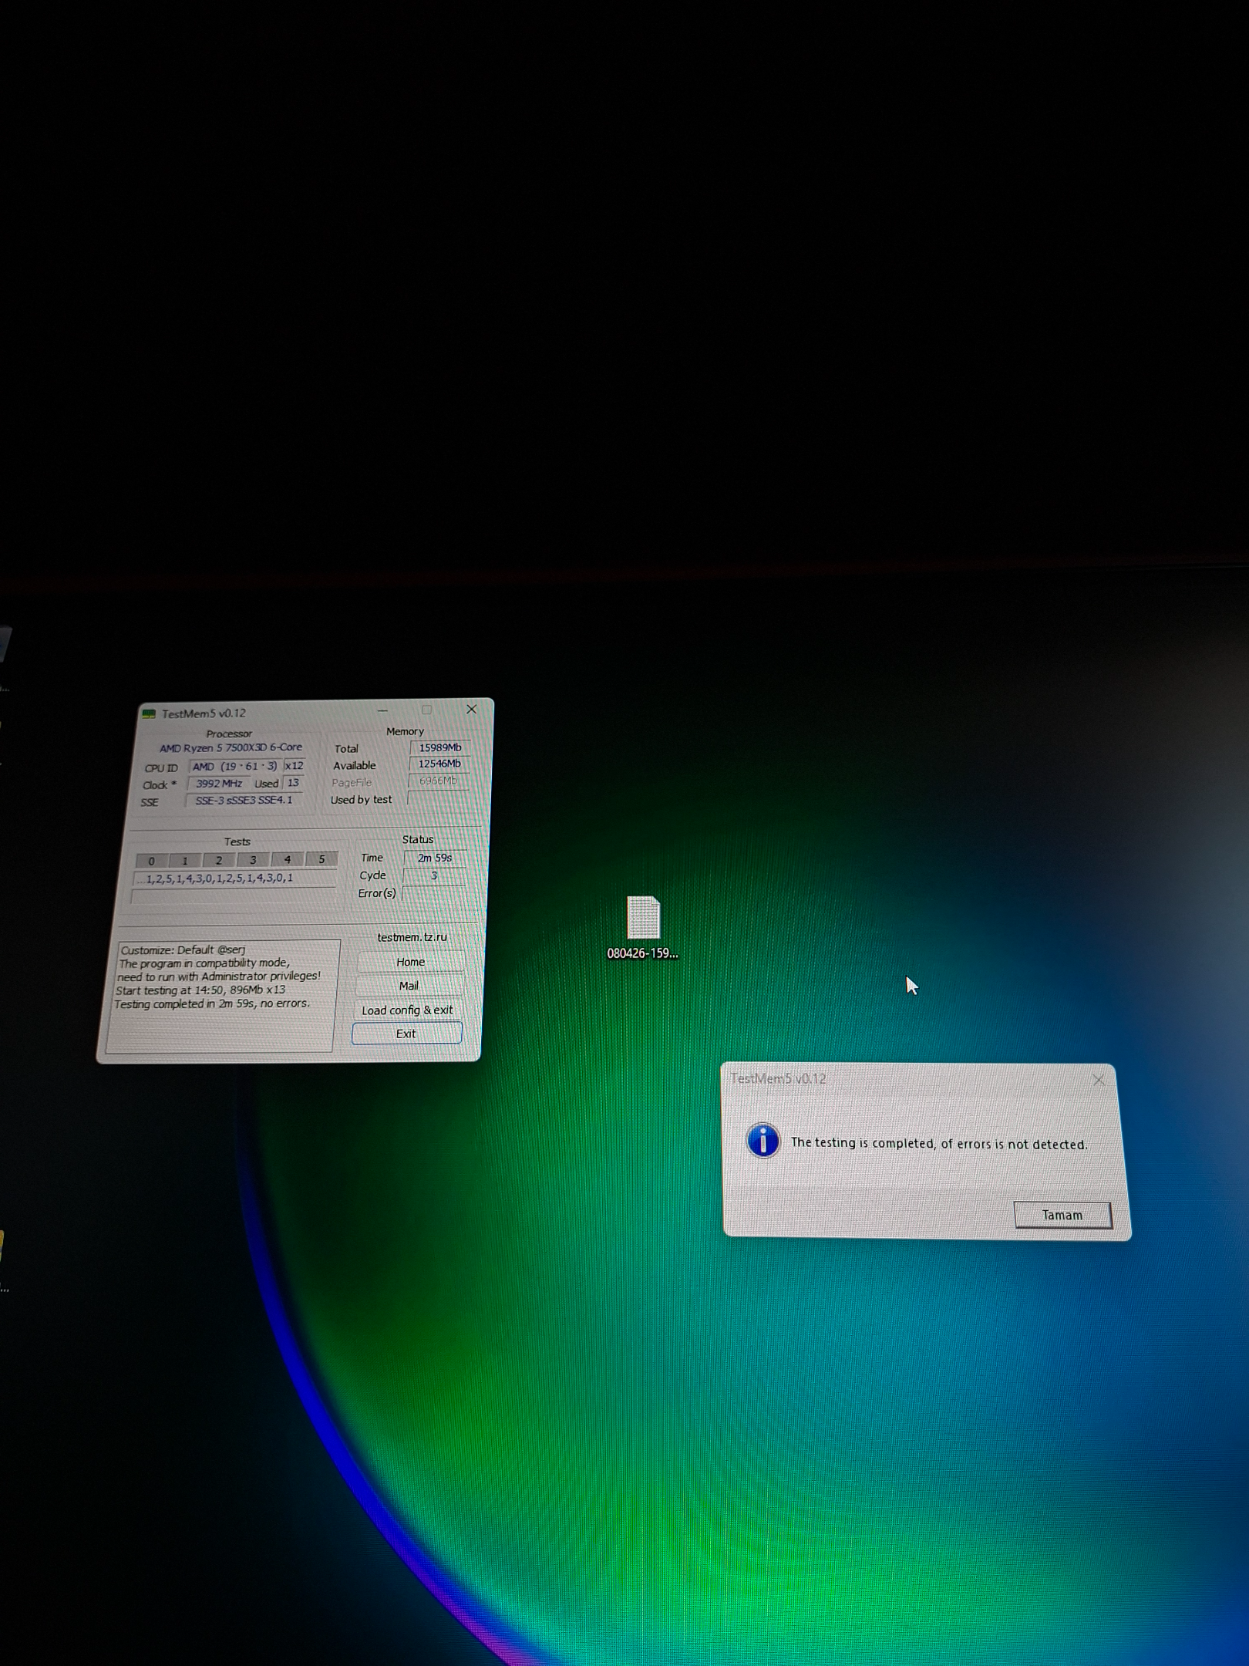This screenshot has width=1249, height=1666.
Task: Click test box 1 in the Tests row
Action: pos(185,861)
